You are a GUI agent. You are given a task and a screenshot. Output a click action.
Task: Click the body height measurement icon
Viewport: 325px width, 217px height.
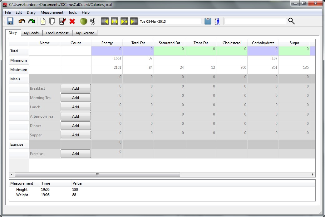pos(217,21)
